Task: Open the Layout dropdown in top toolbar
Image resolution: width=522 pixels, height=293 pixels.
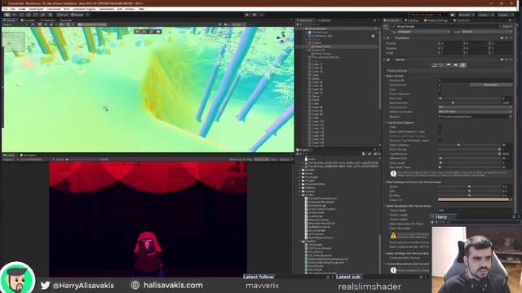Action: [x=505, y=15]
